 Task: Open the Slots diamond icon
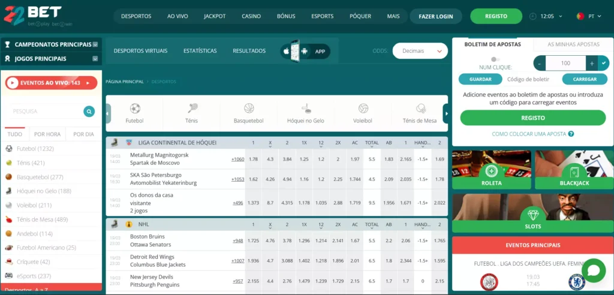coord(532,215)
